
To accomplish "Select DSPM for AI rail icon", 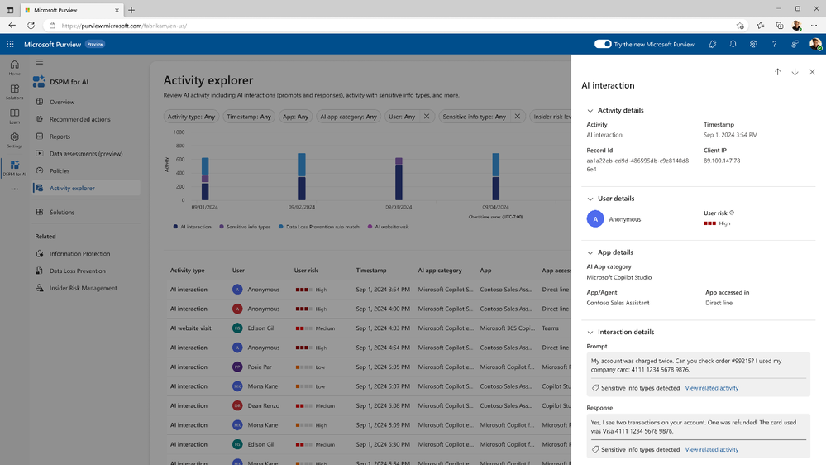I will coord(14,168).
